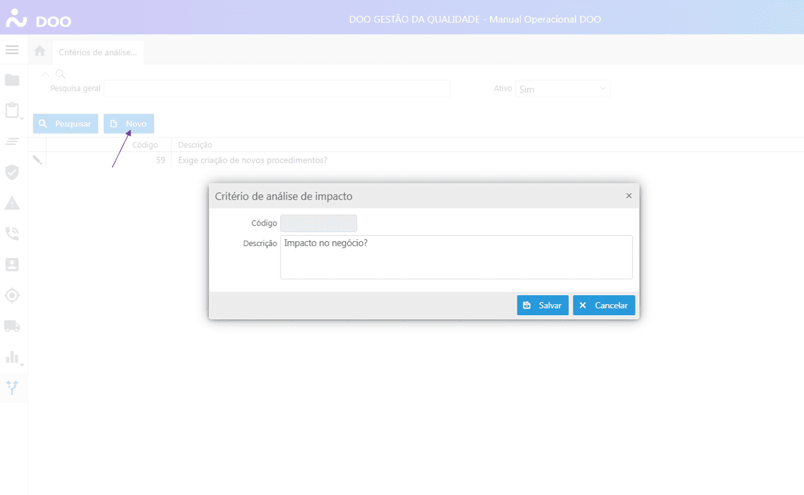Open the folder icon in sidebar
Screen dimensions: 804x495
(12, 80)
